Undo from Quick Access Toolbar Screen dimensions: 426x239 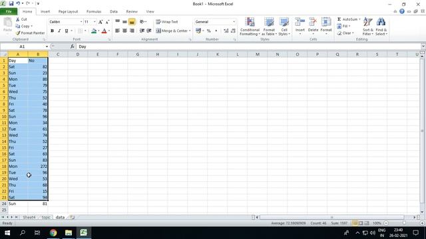(x=18, y=3)
